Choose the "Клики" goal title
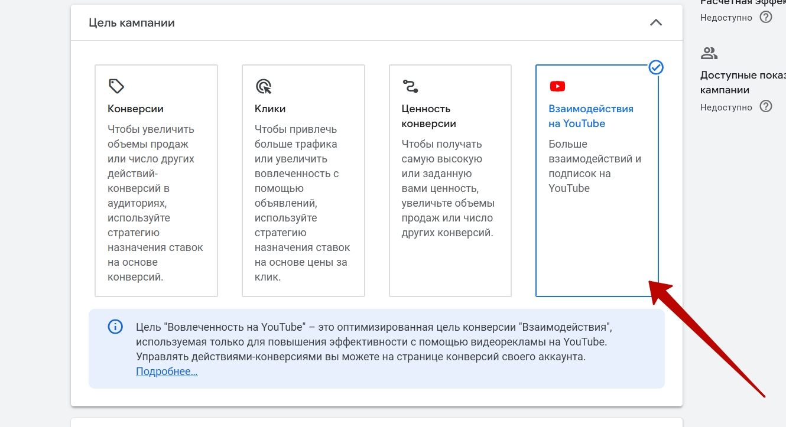The image size is (786, 427). pos(270,109)
